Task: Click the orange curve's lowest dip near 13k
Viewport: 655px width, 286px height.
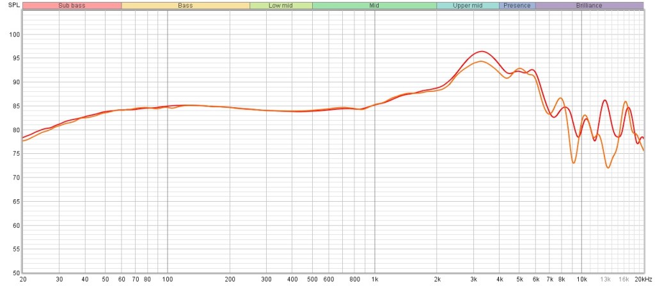Action: (x=608, y=167)
